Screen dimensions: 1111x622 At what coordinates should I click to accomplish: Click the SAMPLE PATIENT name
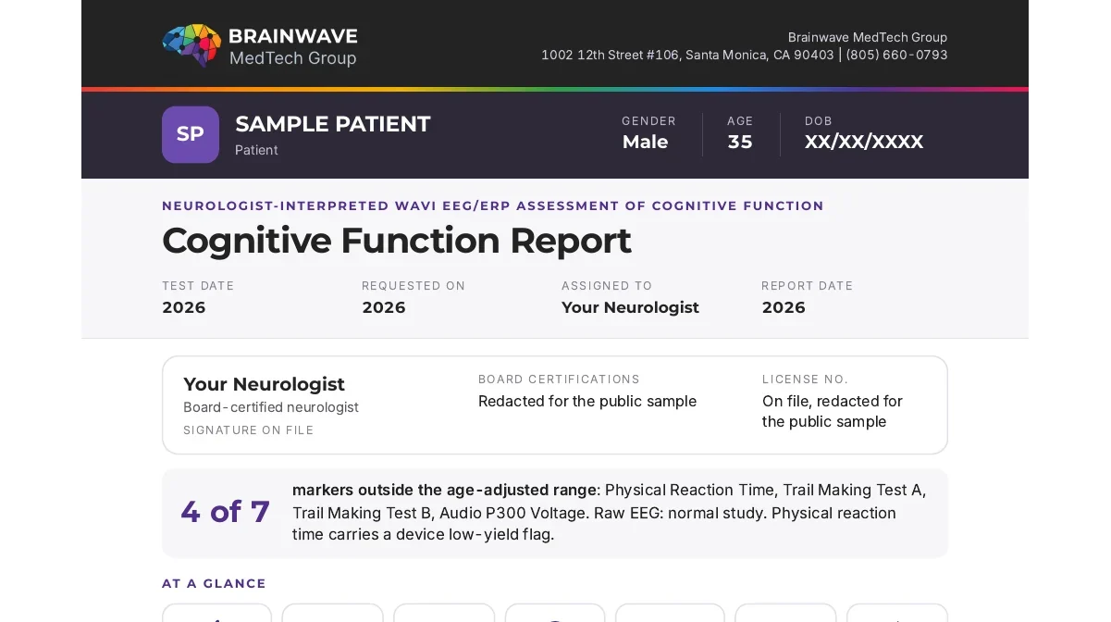(333, 124)
